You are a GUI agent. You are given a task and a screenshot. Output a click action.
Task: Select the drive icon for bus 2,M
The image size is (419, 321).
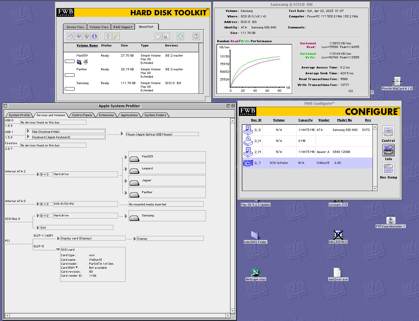[248, 152]
